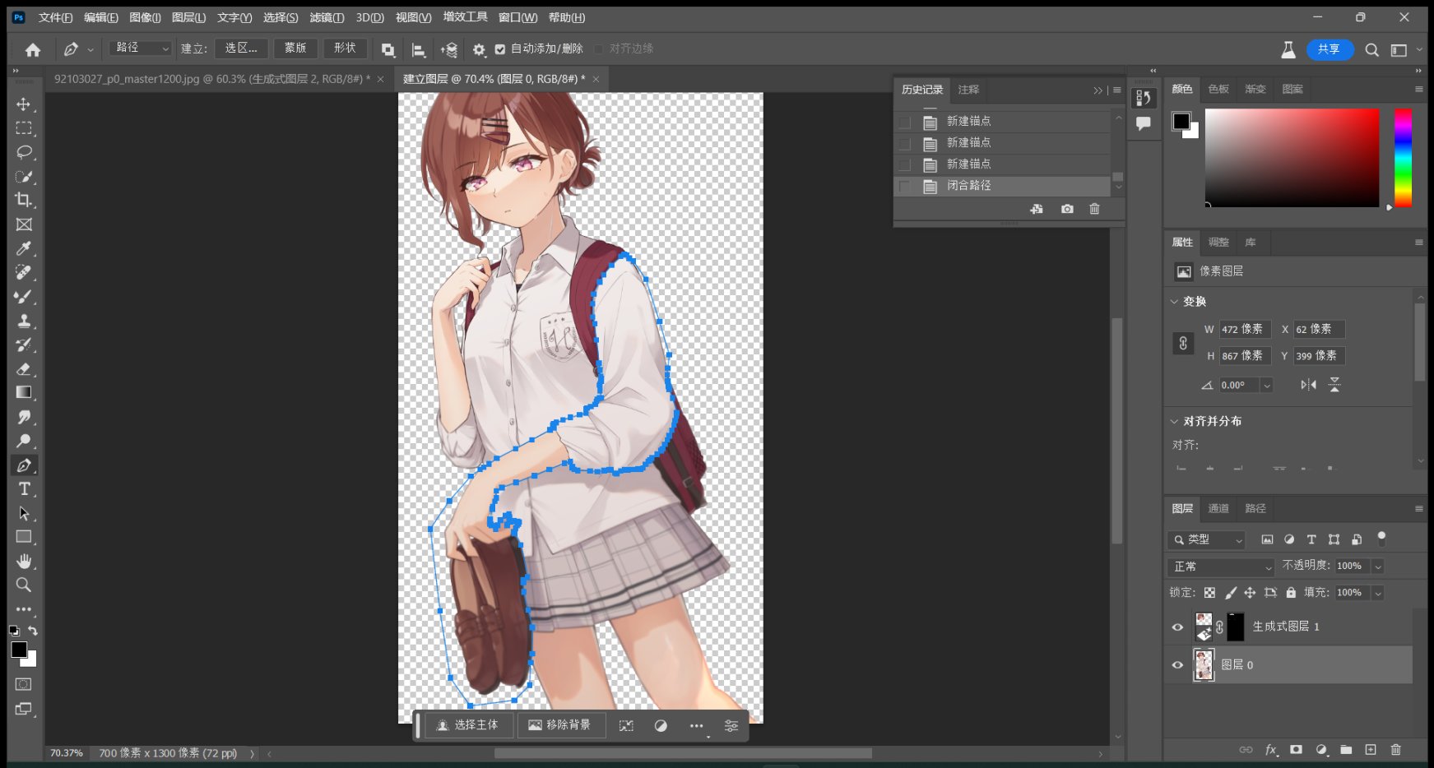Select the Gradient tool
The image size is (1434, 768).
pos(24,392)
